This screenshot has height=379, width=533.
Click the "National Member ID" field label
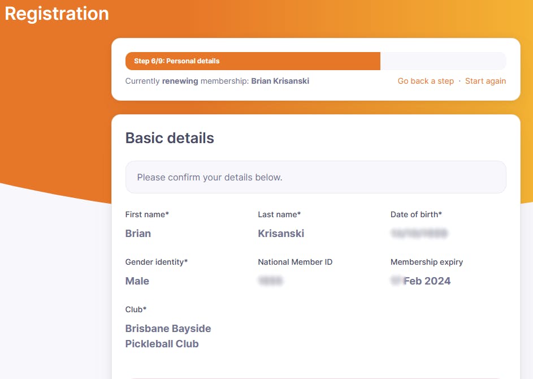coord(295,262)
